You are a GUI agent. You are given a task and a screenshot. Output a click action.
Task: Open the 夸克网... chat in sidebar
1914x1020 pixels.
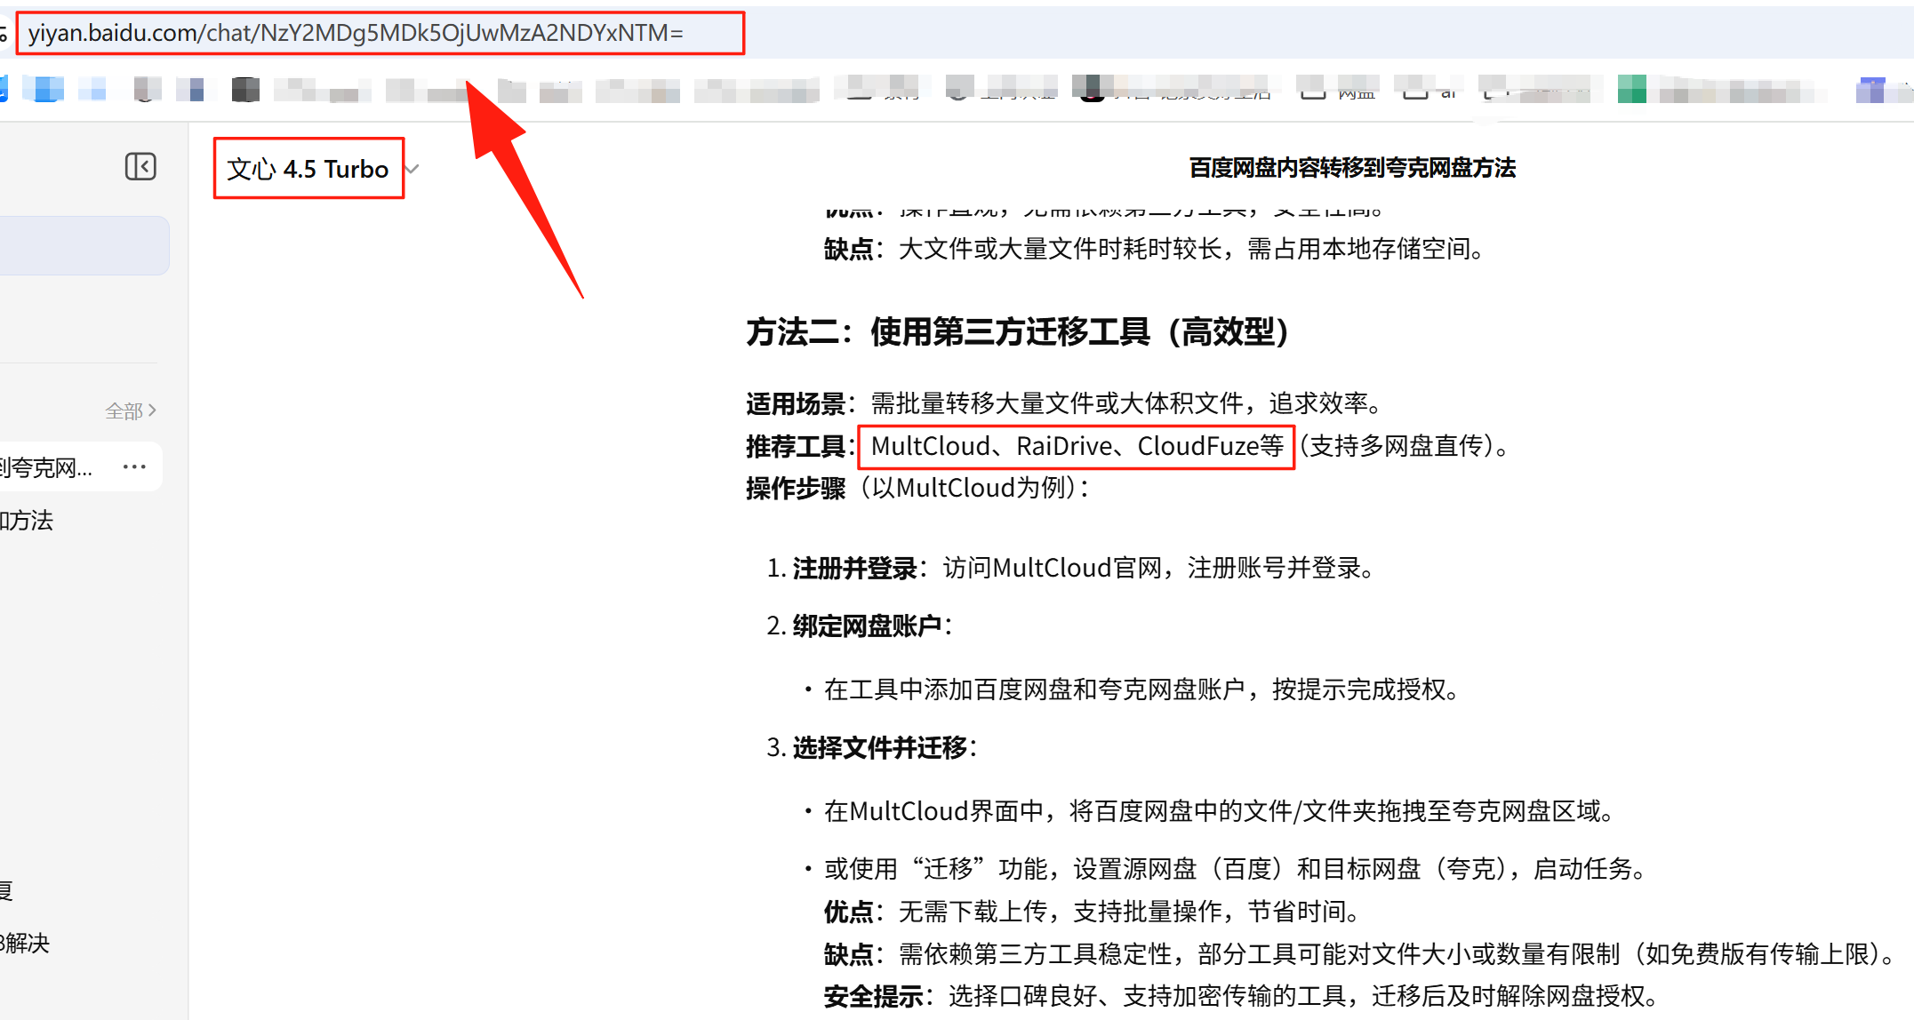(x=46, y=467)
